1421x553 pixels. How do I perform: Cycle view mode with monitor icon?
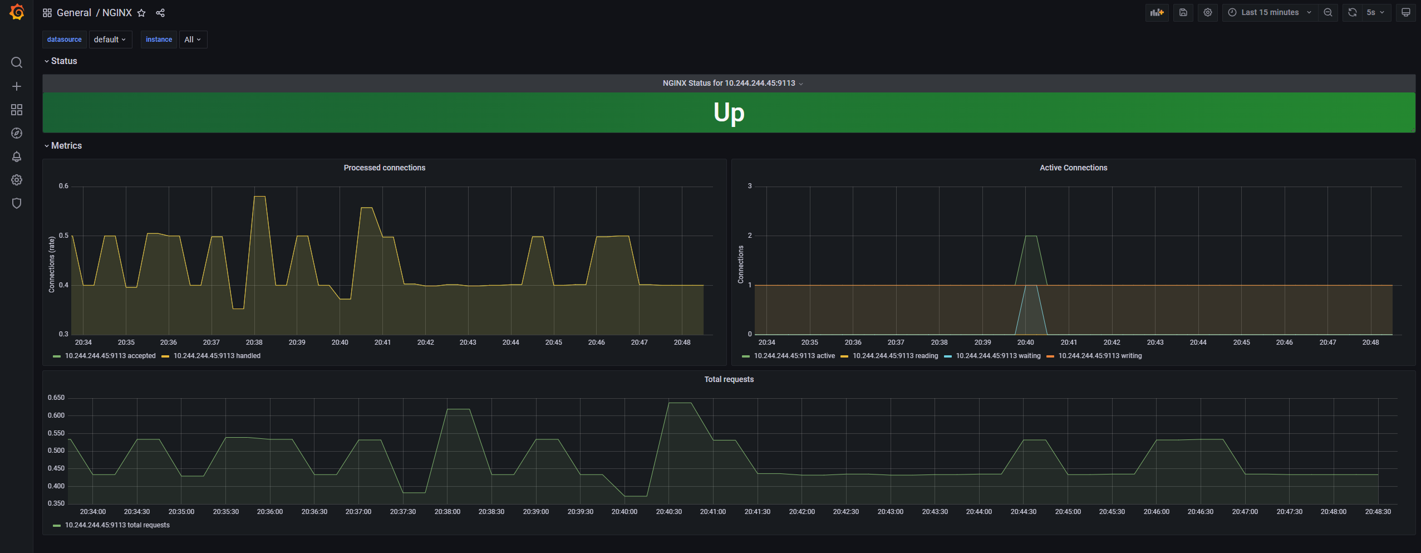1406,12
